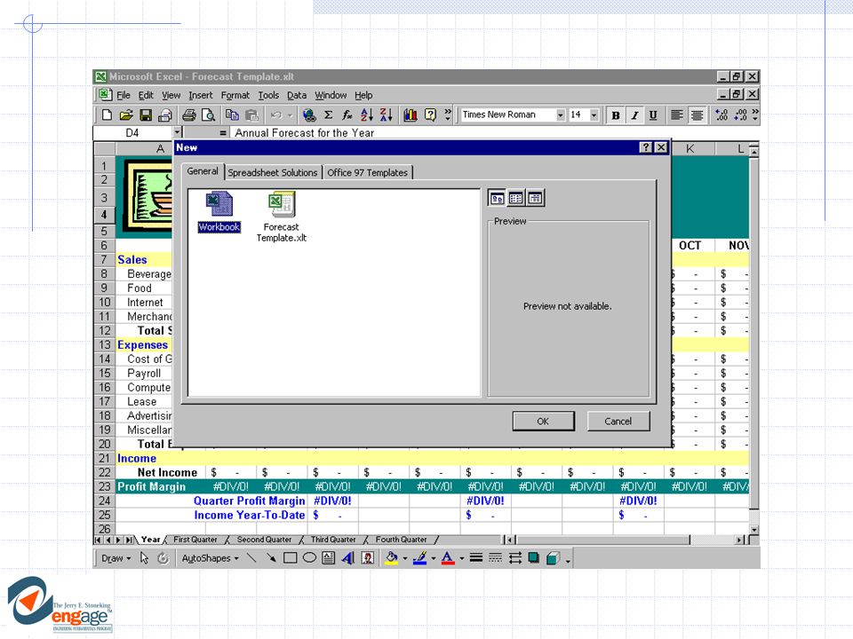Open the Font Color dropdown arrow

462,558
